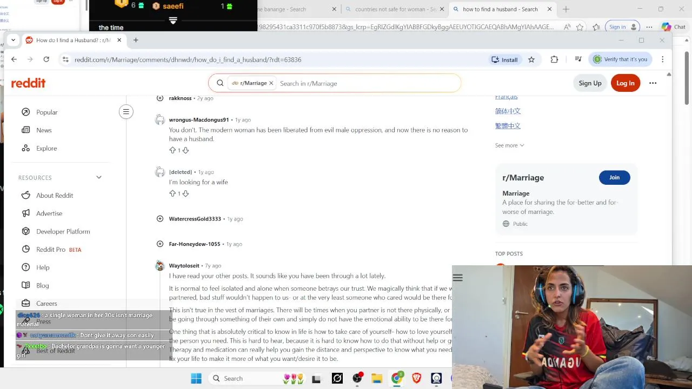
Task: Open Task View on the taskbar
Action: [x=316, y=379]
